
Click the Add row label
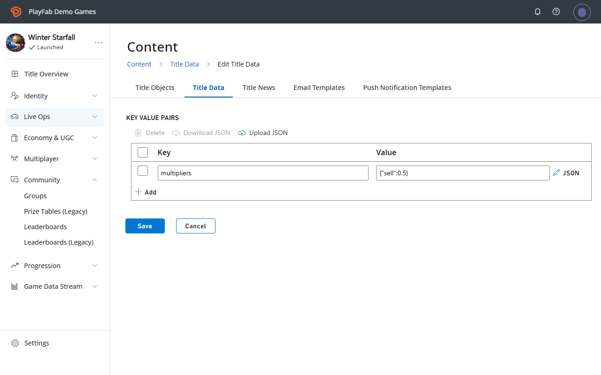tap(151, 192)
